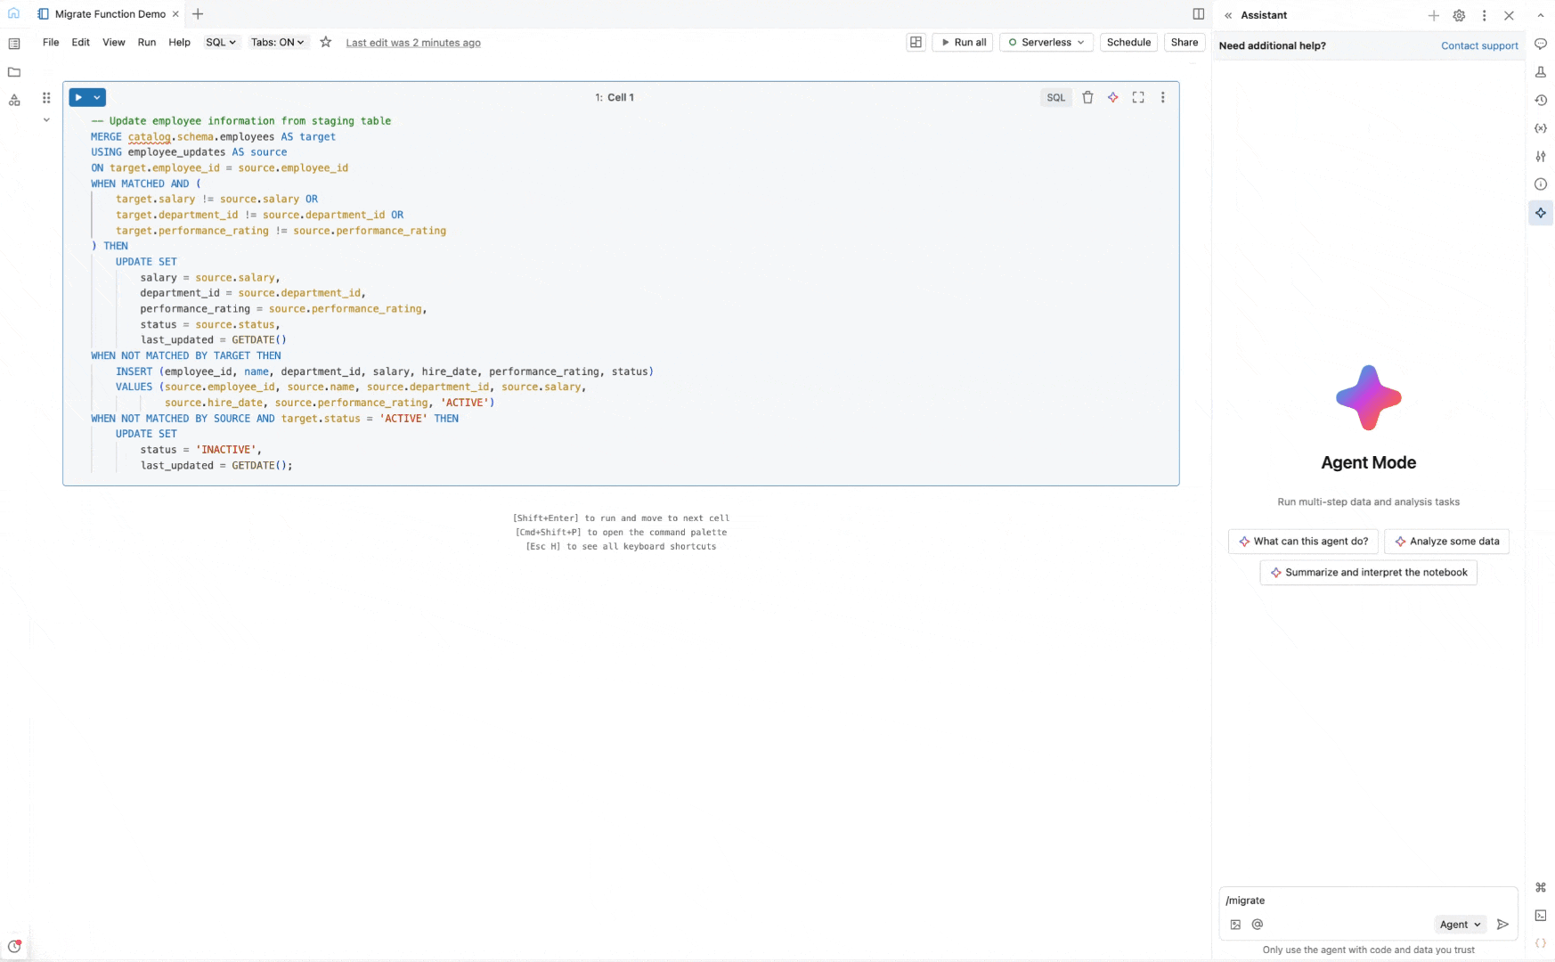Delete Cell 1 using the trash icon

pyautogui.click(x=1087, y=97)
